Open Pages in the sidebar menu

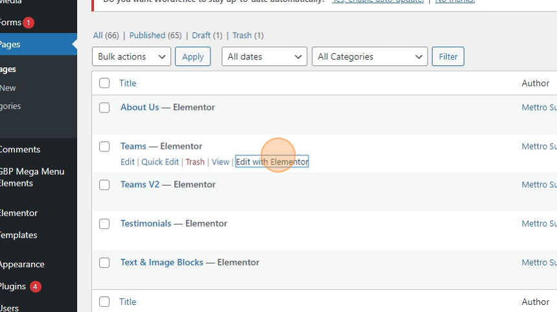click(38, 45)
